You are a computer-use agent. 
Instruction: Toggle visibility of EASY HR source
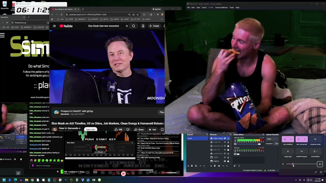(x=225, y=150)
